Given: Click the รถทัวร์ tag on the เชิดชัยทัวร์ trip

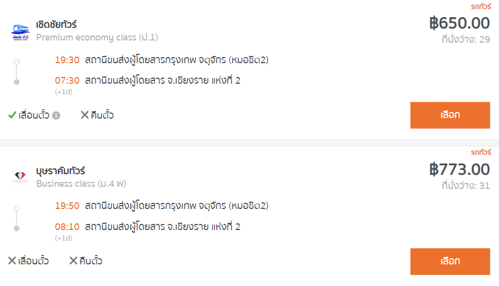Looking at the screenshot, I should (481, 6).
